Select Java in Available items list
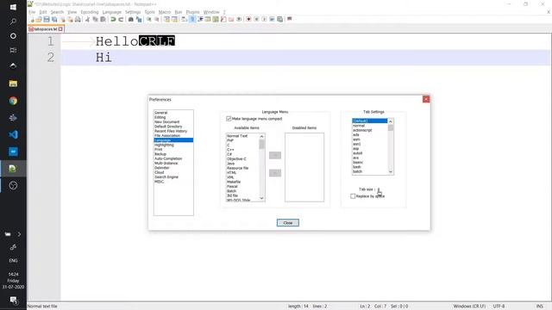 242,164
